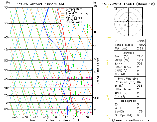This screenshot has width=157, height=122.
Task: Click the Mixing Ratio legend entry
Action: pyautogui.click(x=74, y=22)
